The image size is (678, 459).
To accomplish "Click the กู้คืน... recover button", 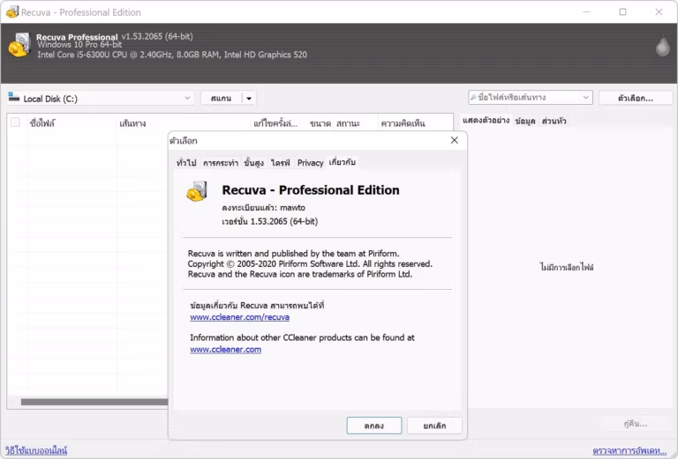I will 636,424.
